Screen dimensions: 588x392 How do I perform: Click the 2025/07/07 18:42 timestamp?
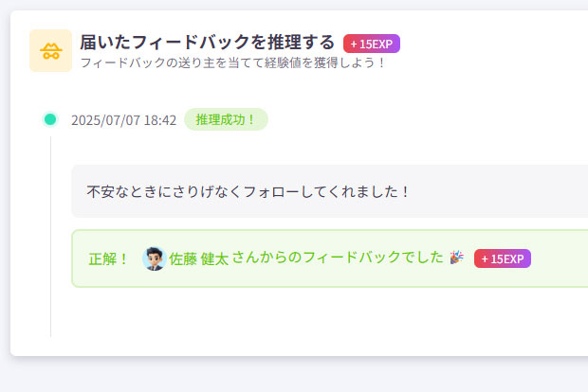tap(123, 120)
